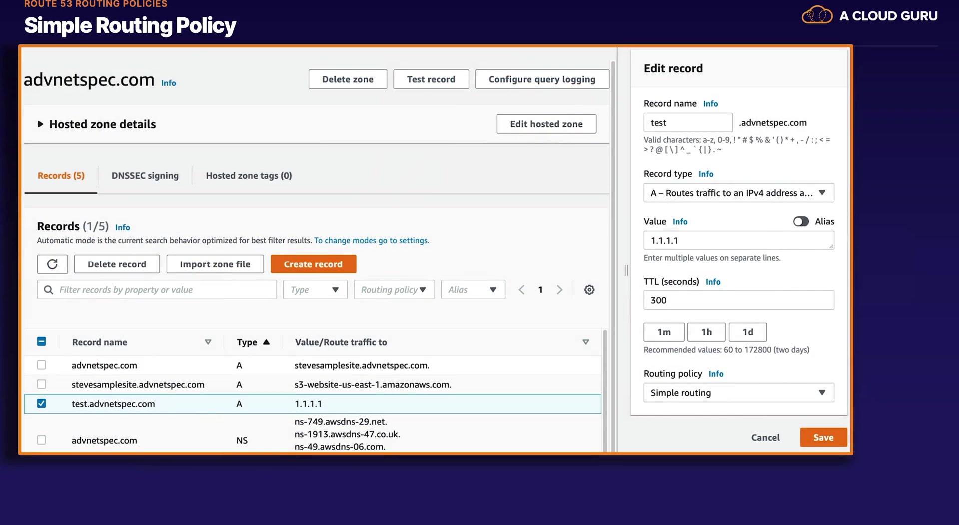Click the search magnifier icon in filter box

coord(48,290)
